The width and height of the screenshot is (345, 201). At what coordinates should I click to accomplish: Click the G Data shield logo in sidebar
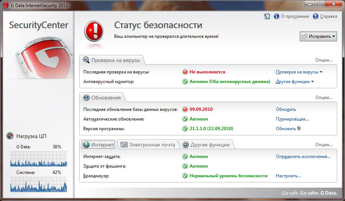click(x=45, y=58)
